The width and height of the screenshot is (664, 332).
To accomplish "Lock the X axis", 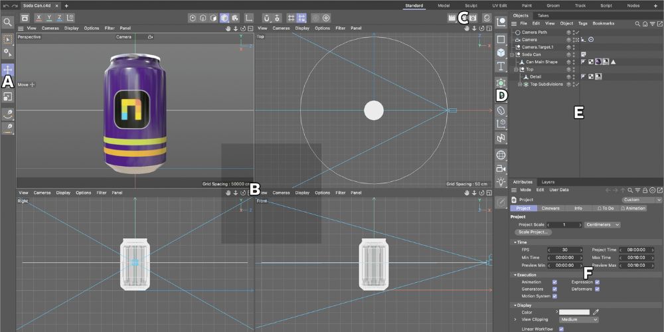I will 40,18.
